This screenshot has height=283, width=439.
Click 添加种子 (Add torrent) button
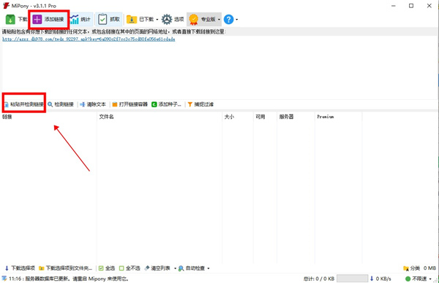tap(166, 104)
